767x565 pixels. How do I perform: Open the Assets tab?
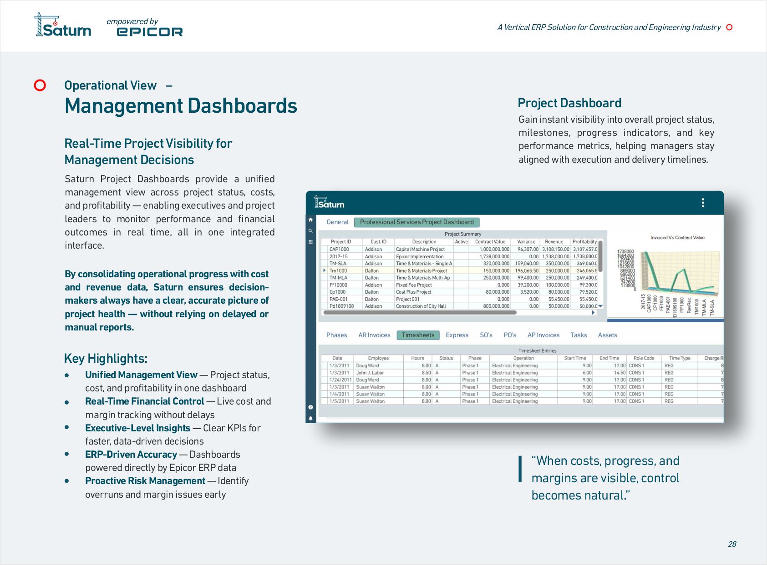607,335
